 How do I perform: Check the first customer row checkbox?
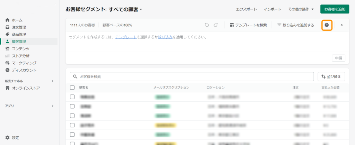[72, 97]
